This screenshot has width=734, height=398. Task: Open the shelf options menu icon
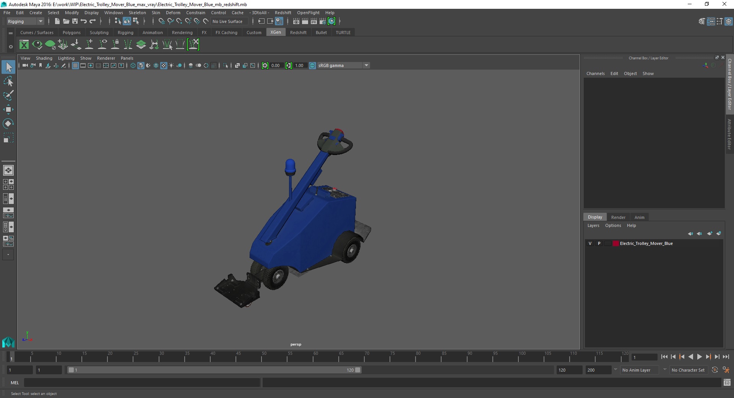point(11,47)
